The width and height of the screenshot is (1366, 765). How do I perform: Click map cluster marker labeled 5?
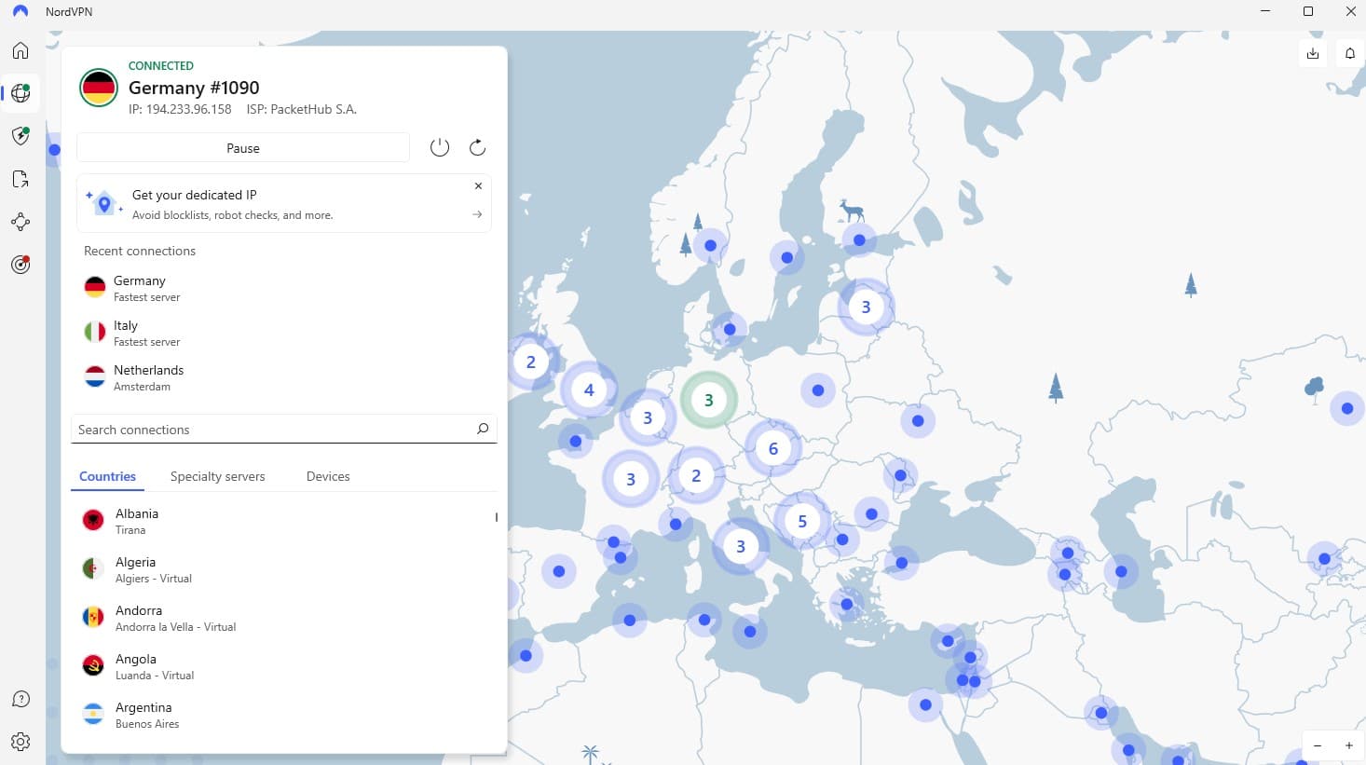point(802,522)
